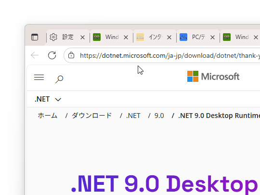Switch to the 設定 tab

point(68,37)
